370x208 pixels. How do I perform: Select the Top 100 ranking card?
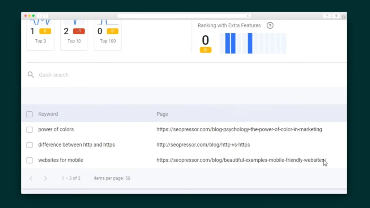(108, 35)
